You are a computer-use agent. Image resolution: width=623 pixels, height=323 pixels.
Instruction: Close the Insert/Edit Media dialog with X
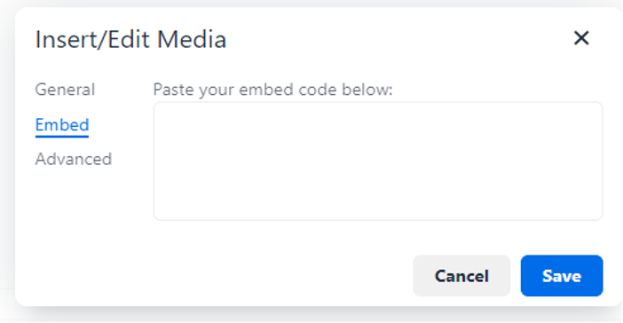tap(581, 38)
